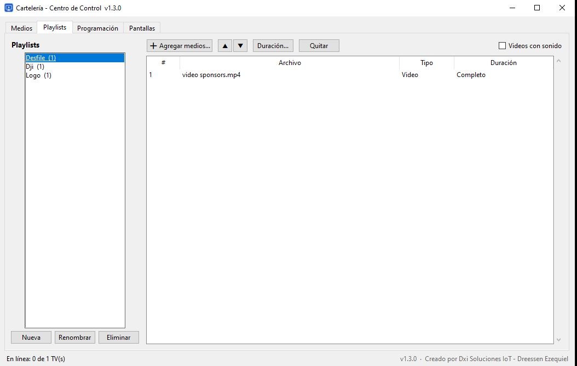Click the Eliminar button
The height and width of the screenshot is (366, 577).
118,338
